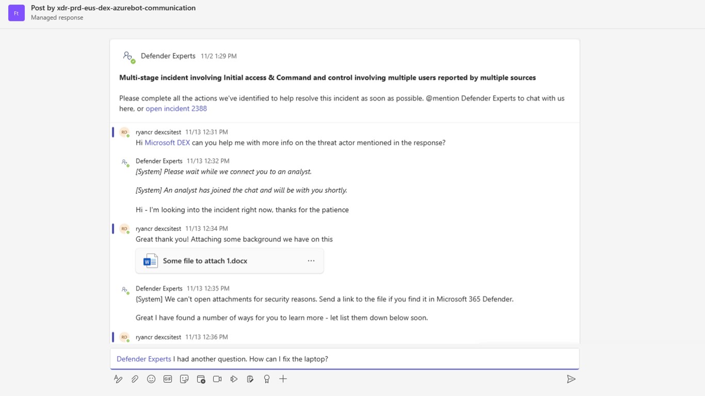Click ryancr avatar on 12:31 PM message

click(x=124, y=133)
